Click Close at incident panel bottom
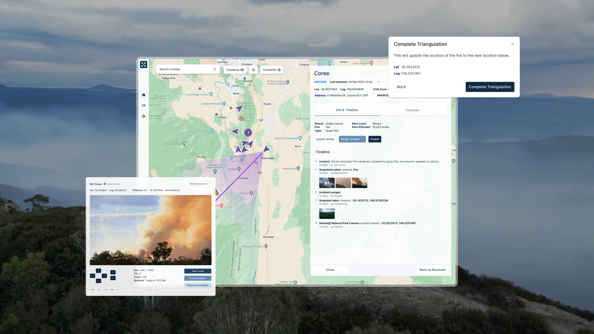 coord(330,270)
